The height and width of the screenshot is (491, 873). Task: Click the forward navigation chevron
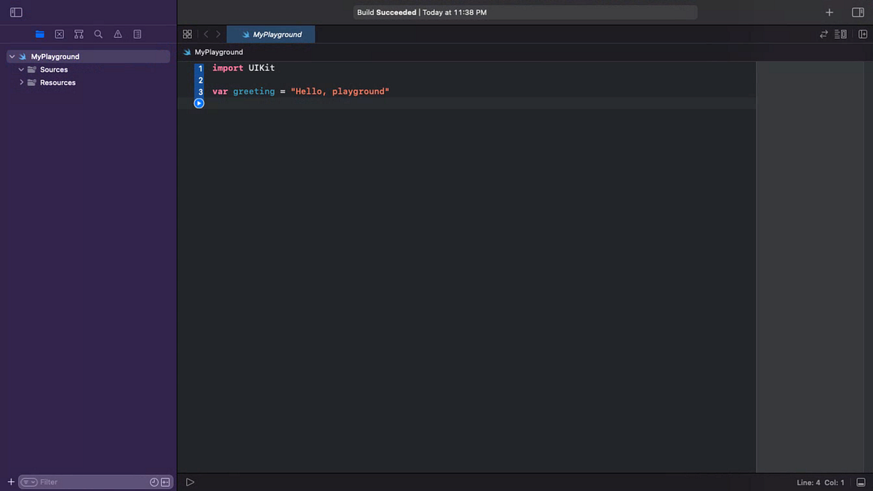218,33
